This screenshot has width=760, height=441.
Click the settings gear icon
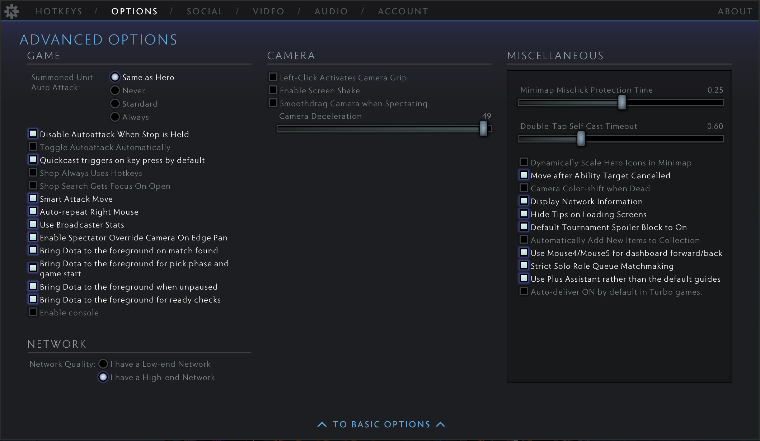(12, 11)
